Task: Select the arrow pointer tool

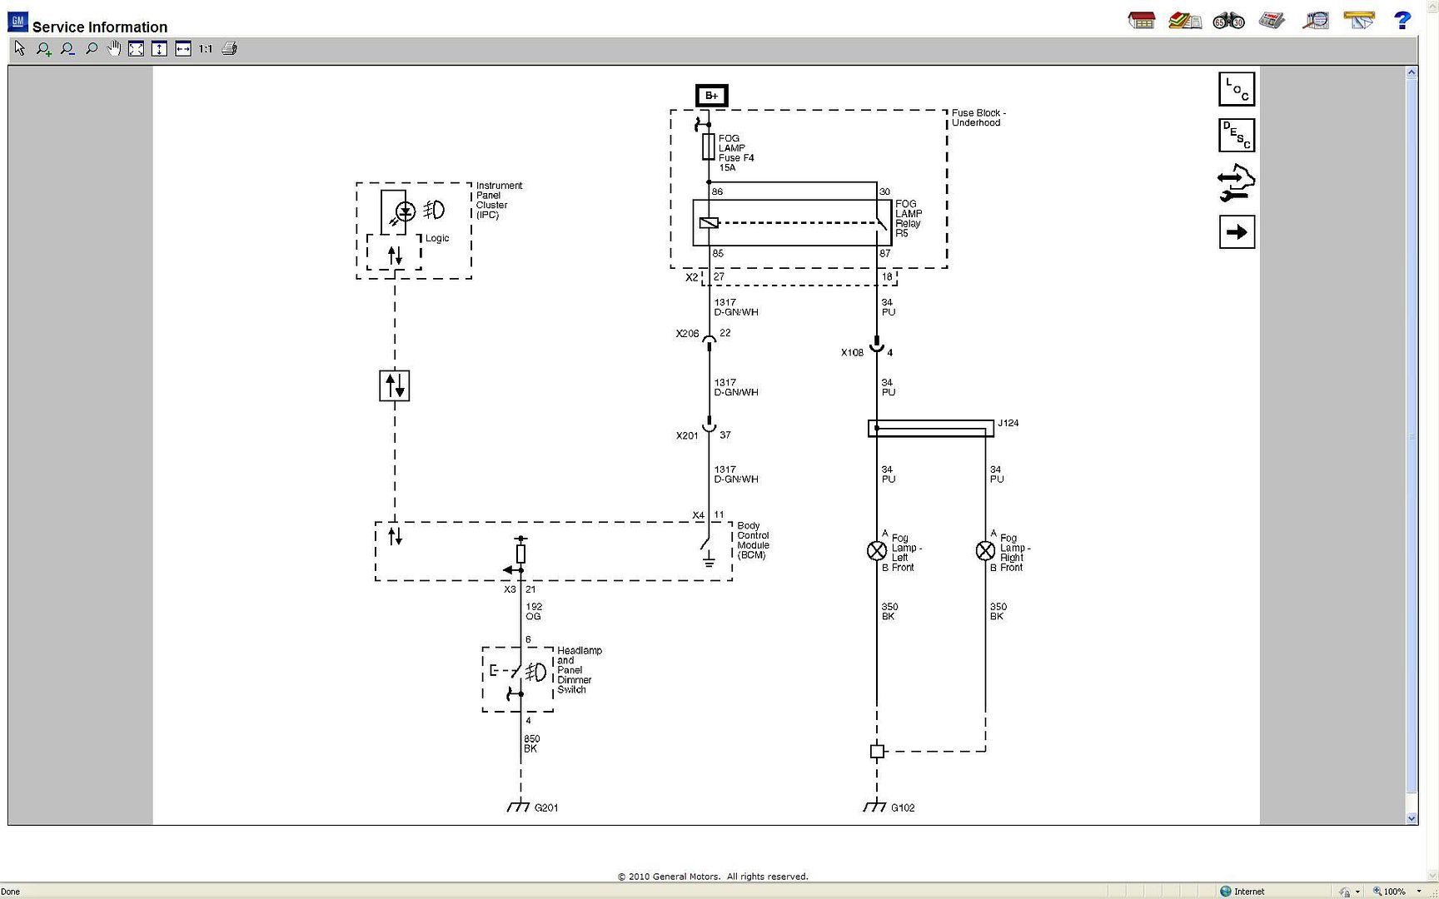Action: pos(20,49)
